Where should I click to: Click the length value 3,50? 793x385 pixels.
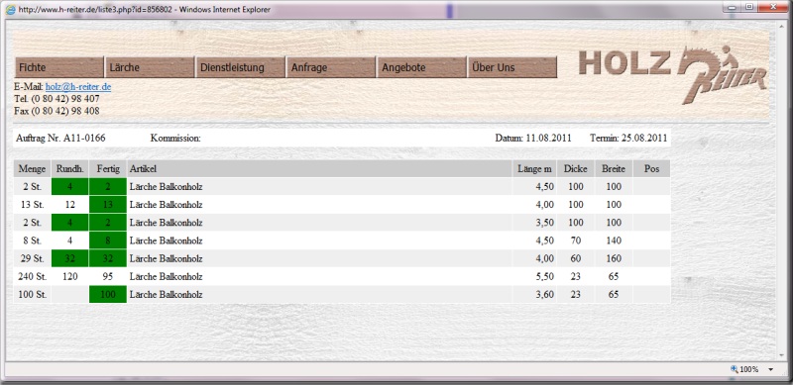[544, 223]
